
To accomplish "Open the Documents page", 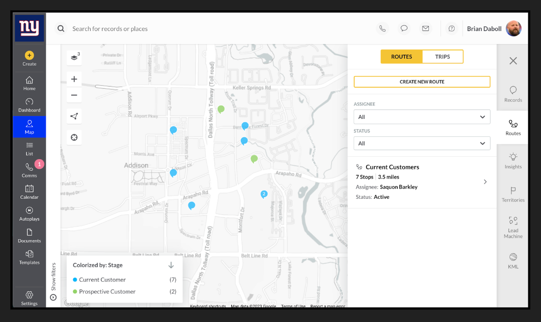I will click(x=29, y=236).
